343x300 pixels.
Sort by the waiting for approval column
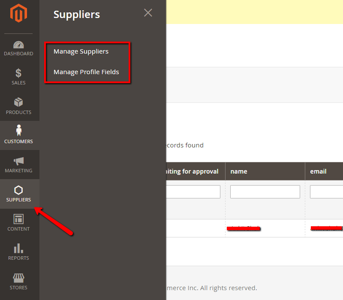click(192, 171)
